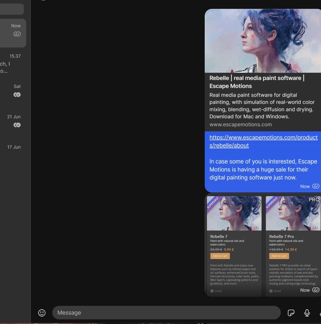
Task: Click the magnifier icon on the Rebelle 7 Pro image
Action: [x=317, y=227]
